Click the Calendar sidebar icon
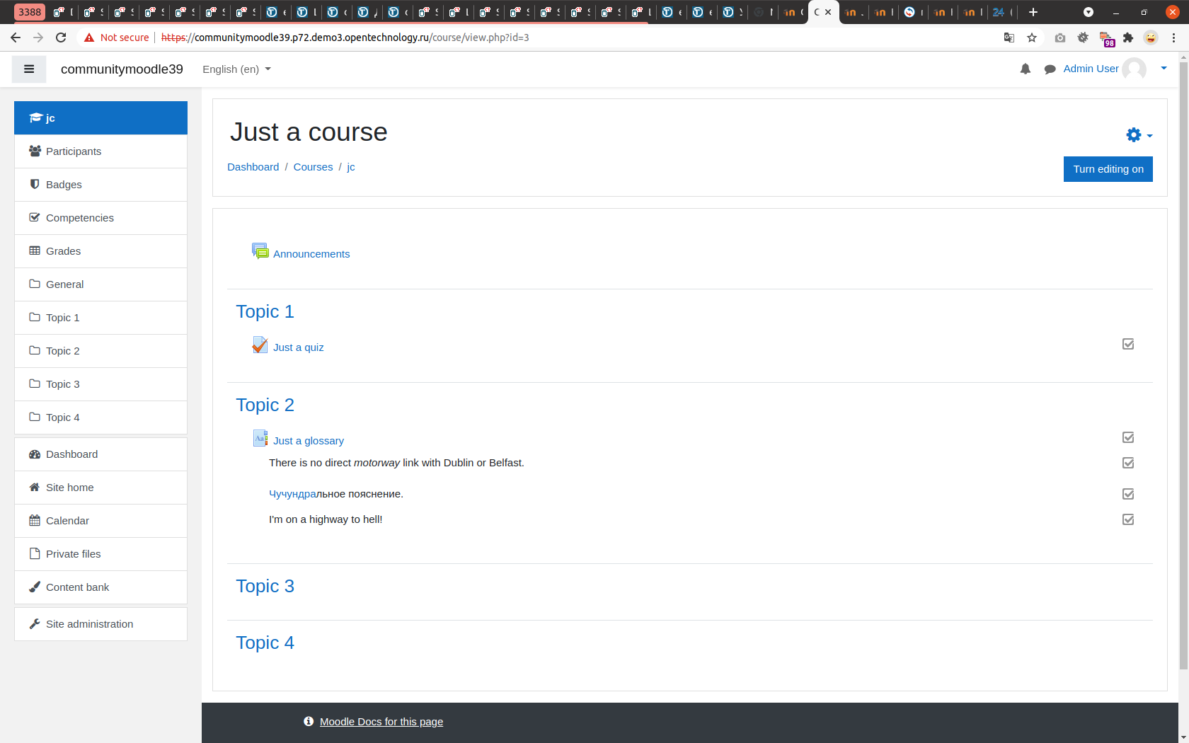 click(x=35, y=520)
